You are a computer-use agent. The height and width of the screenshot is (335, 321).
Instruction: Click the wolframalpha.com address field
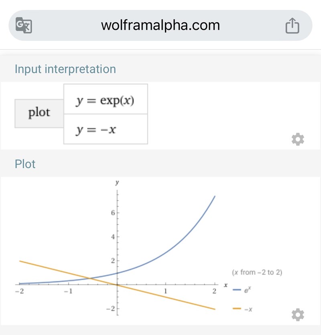coord(160,26)
